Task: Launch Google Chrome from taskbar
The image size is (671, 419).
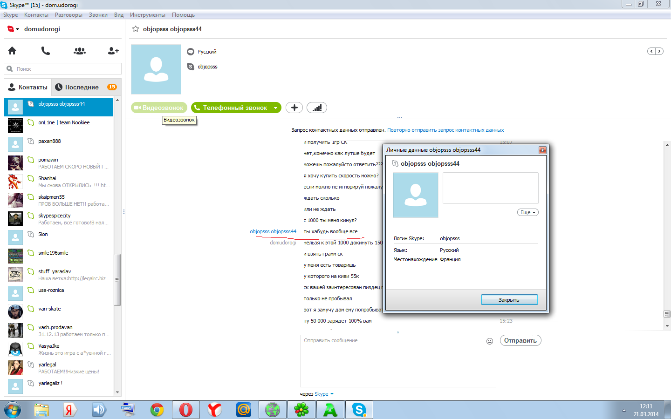Action: (x=157, y=410)
